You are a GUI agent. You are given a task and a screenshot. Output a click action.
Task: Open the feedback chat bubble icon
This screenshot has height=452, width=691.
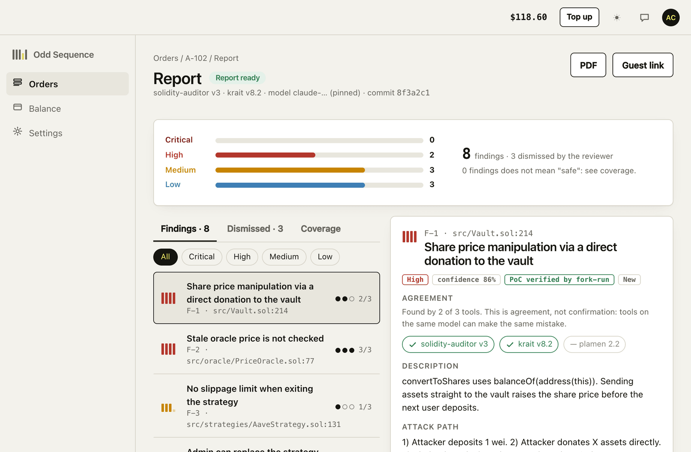(x=644, y=18)
